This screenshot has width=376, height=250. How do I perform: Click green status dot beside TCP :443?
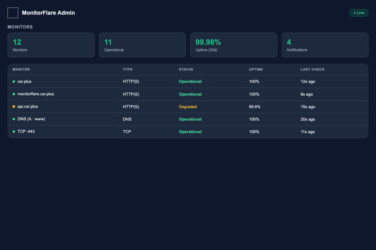(x=14, y=132)
